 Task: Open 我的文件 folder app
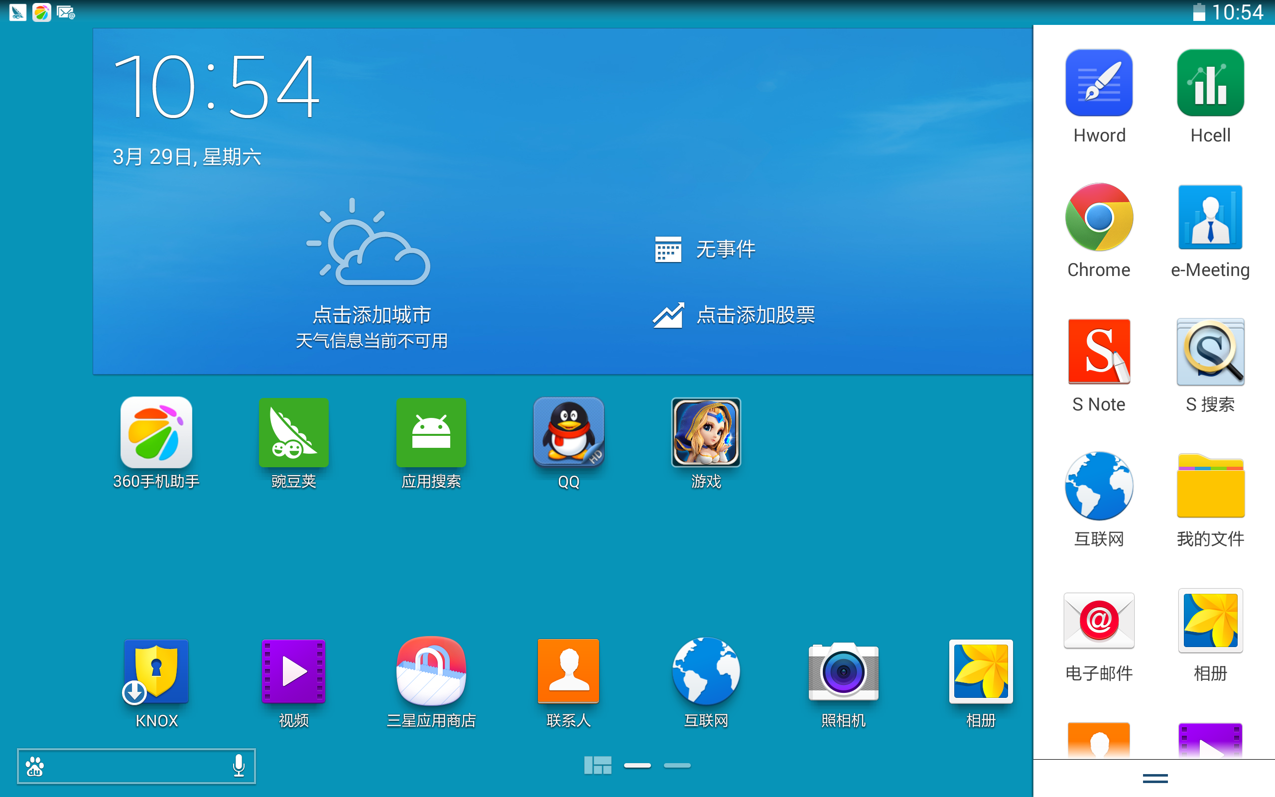(x=1211, y=486)
